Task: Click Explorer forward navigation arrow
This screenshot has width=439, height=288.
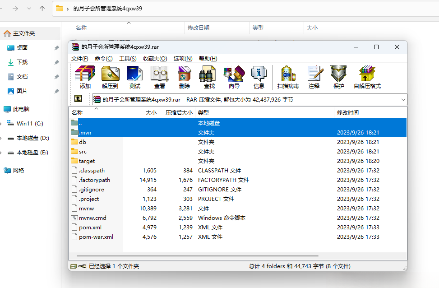Action: [15, 9]
